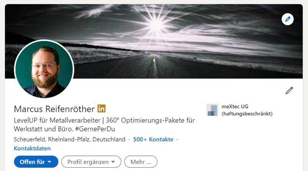Click the gold LinkedIn Premium badge
Screen dimensions: 308x171
pos(102,108)
